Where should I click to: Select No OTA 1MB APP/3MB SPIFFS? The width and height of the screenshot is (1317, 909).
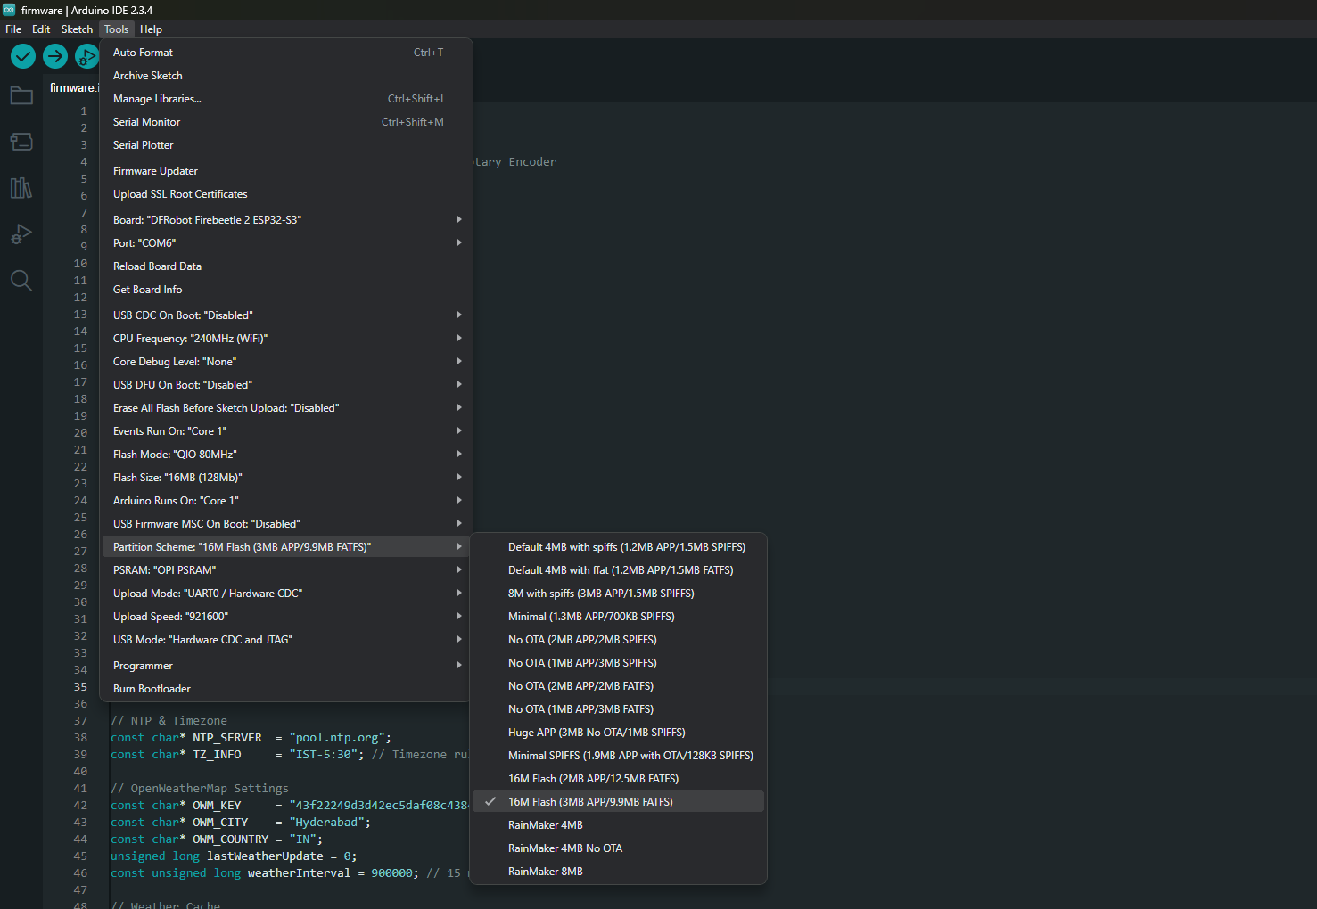[x=619, y=663]
